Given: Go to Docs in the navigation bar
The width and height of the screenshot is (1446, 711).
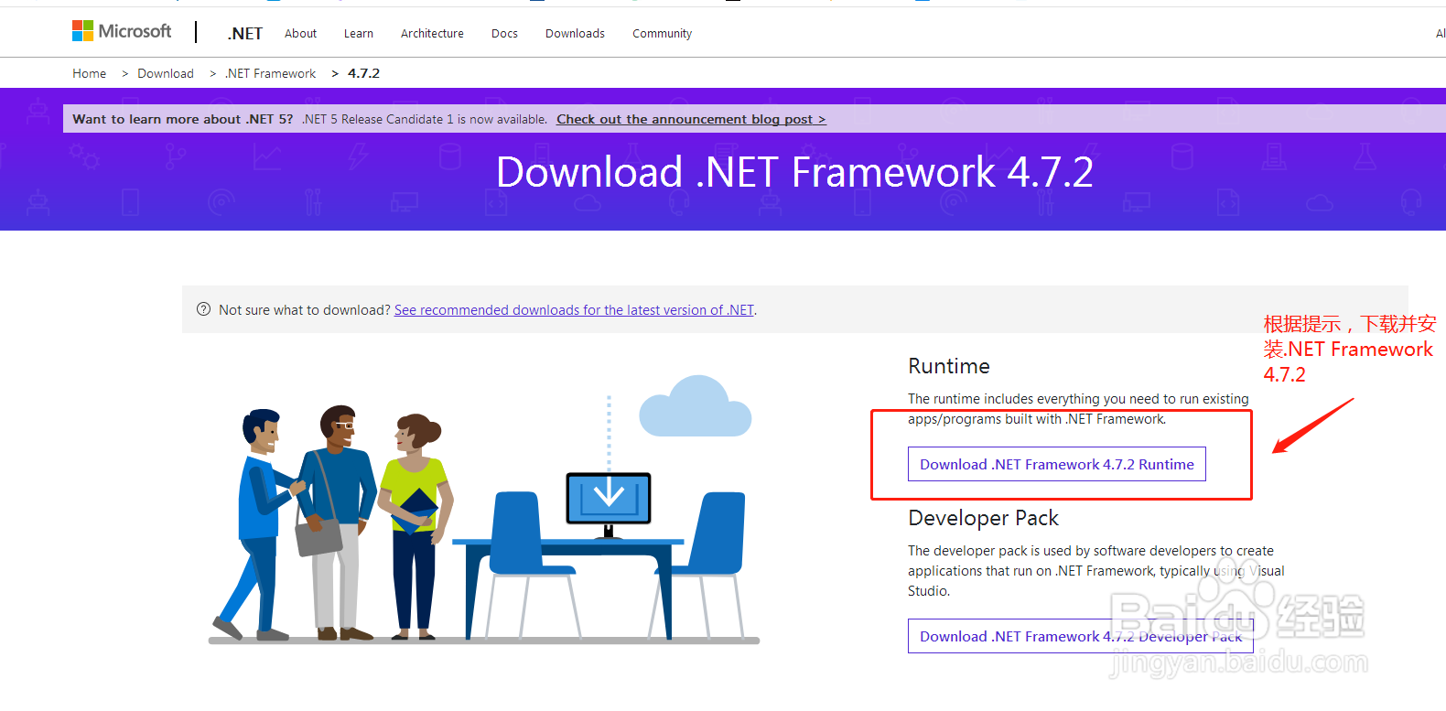Looking at the screenshot, I should [x=504, y=34].
